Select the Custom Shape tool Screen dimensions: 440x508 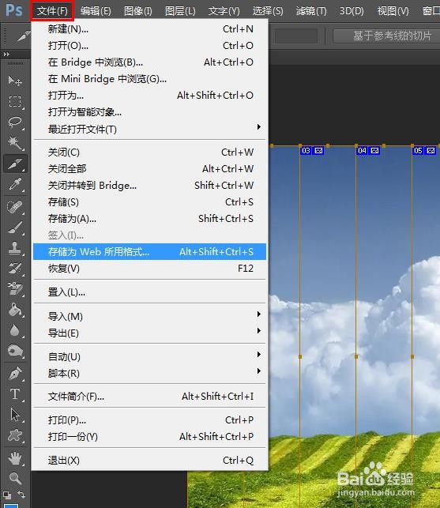(15, 436)
